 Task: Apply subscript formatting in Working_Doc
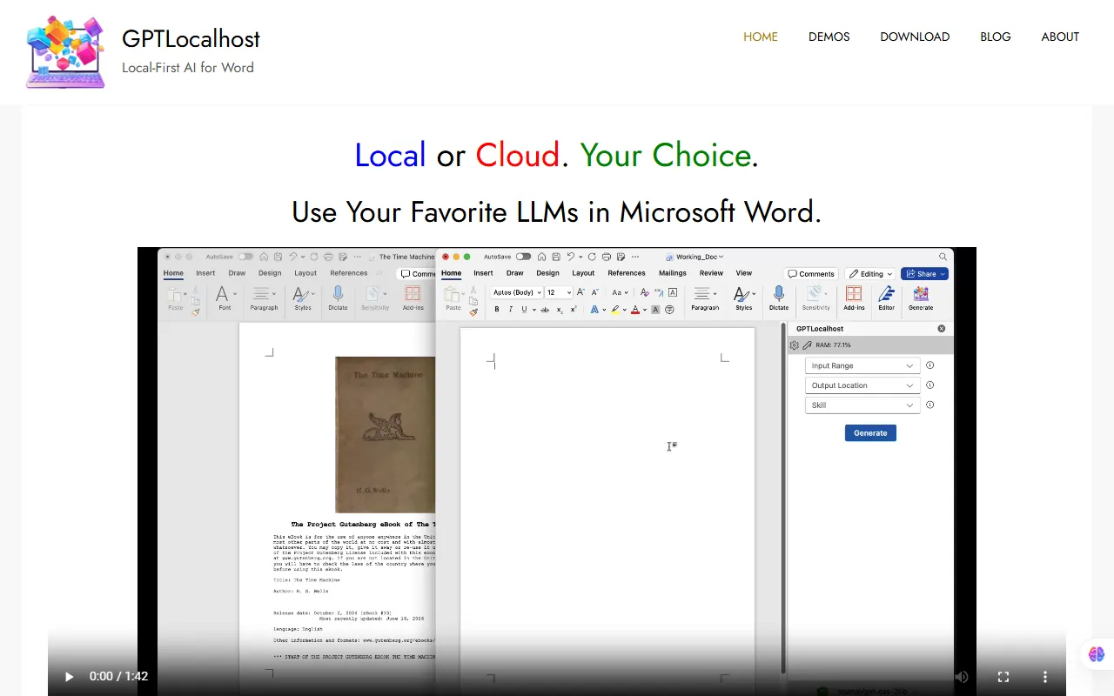[560, 310]
